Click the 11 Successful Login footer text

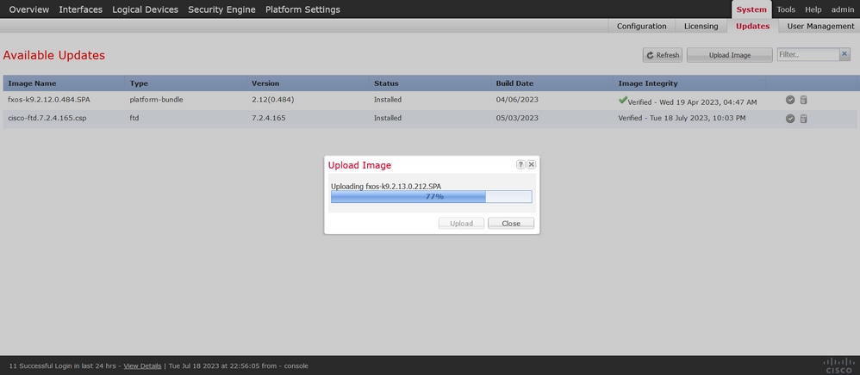(x=65, y=366)
